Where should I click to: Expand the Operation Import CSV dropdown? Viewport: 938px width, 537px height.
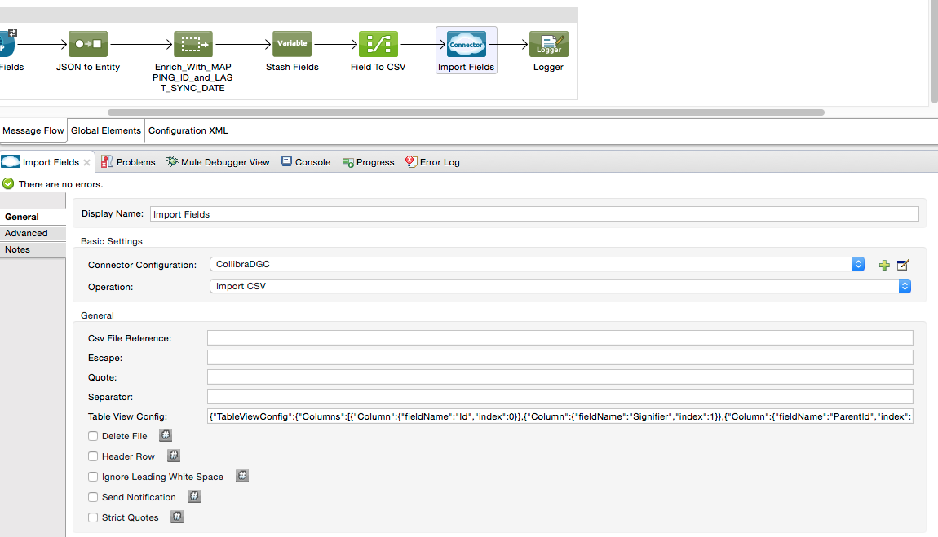point(905,286)
